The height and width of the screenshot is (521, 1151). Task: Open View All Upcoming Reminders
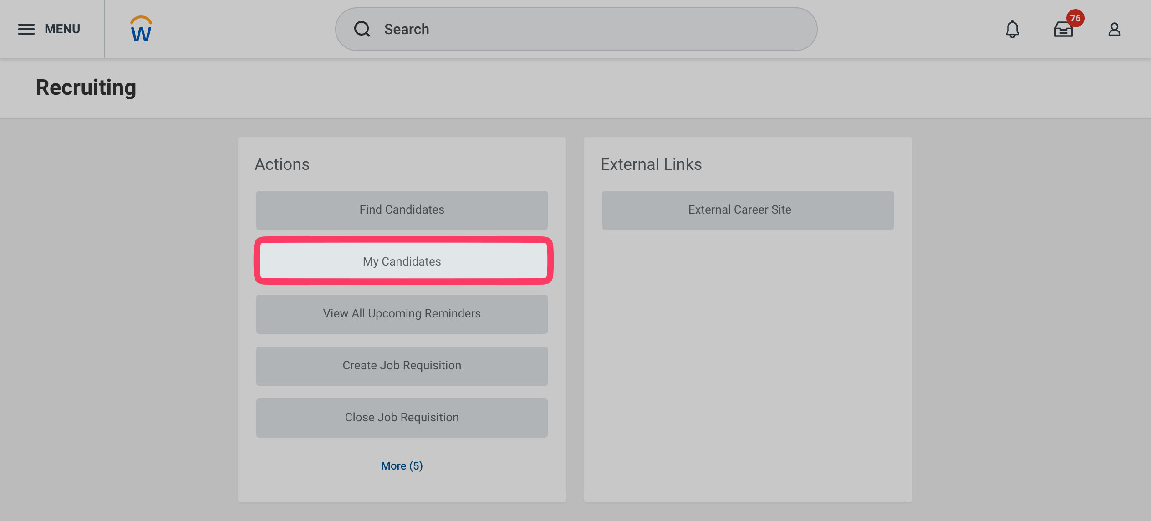402,314
